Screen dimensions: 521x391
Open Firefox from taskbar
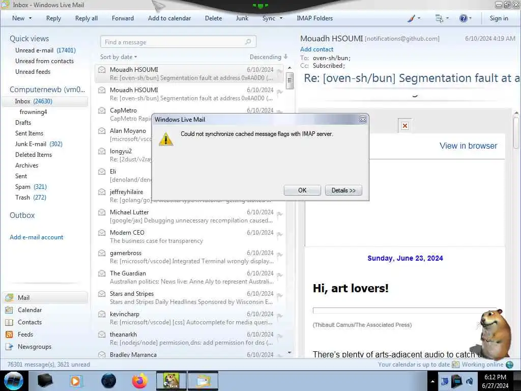[x=139, y=381]
